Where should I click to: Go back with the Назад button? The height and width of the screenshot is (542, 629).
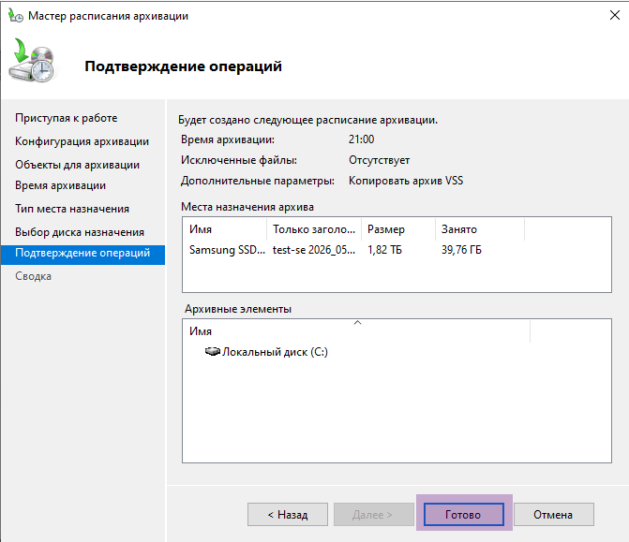[x=288, y=514]
